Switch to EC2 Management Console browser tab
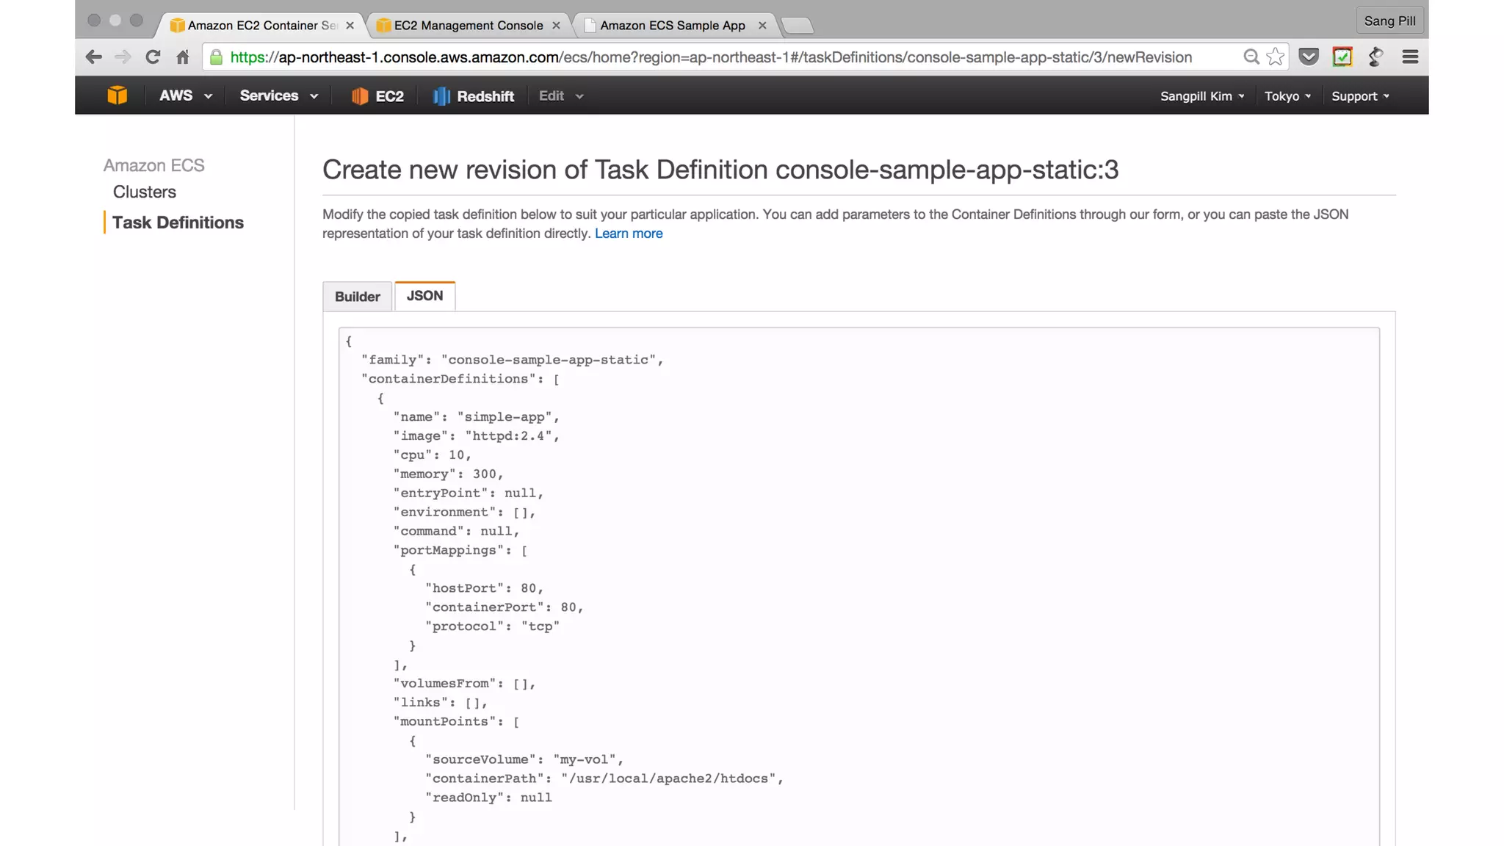 (x=469, y=26)
